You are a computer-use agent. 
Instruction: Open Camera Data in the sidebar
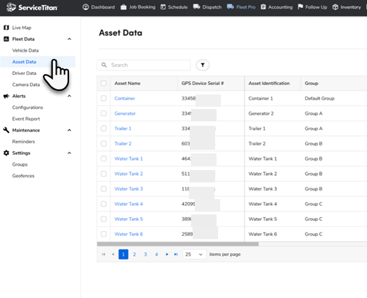pyautogui.click(x=26, y=84)
